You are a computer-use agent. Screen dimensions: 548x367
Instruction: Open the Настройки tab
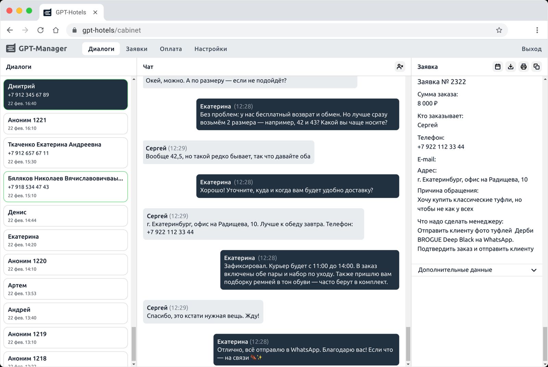click(210, 49)
